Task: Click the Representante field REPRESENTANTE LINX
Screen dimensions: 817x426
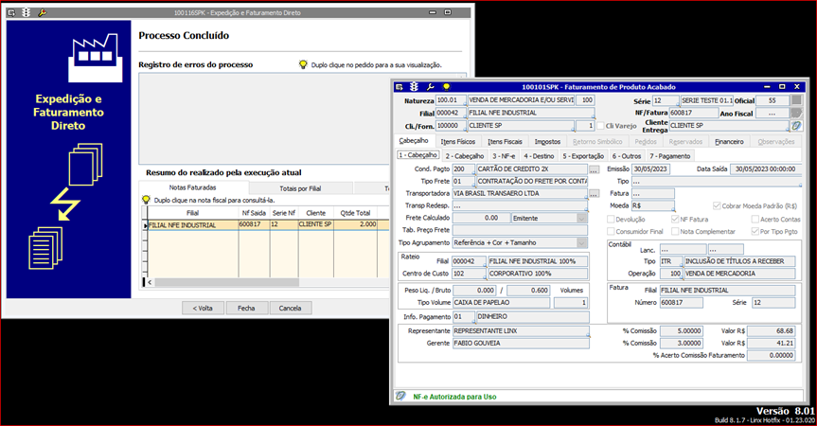Action: click(521, 331)
